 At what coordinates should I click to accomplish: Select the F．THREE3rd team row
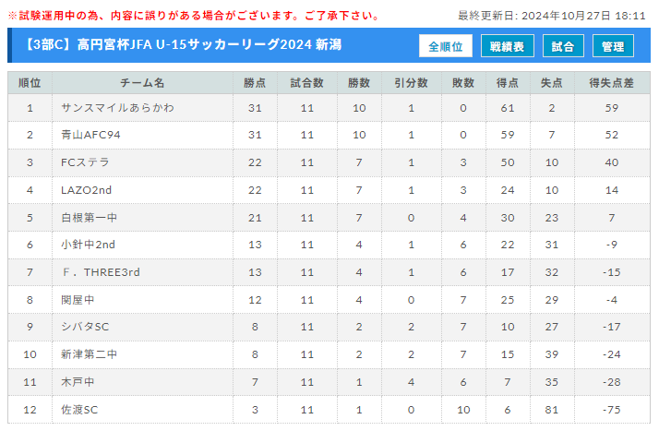tap(329, 272)
